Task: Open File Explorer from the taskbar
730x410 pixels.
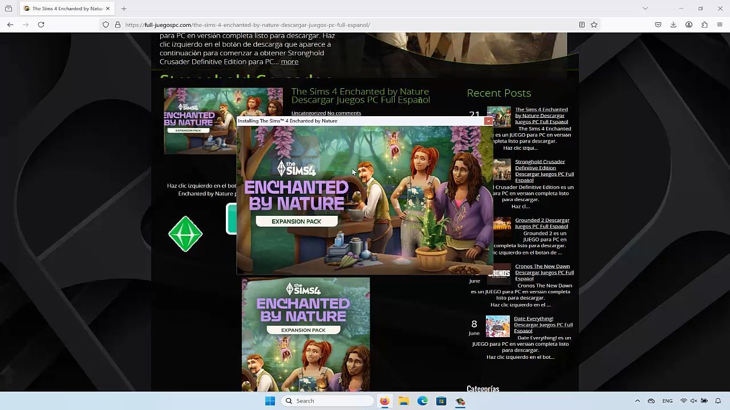Action: tap(404, 401)
